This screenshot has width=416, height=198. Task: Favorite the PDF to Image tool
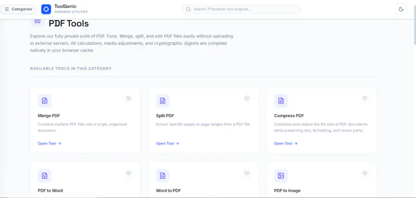coord(365,174)
